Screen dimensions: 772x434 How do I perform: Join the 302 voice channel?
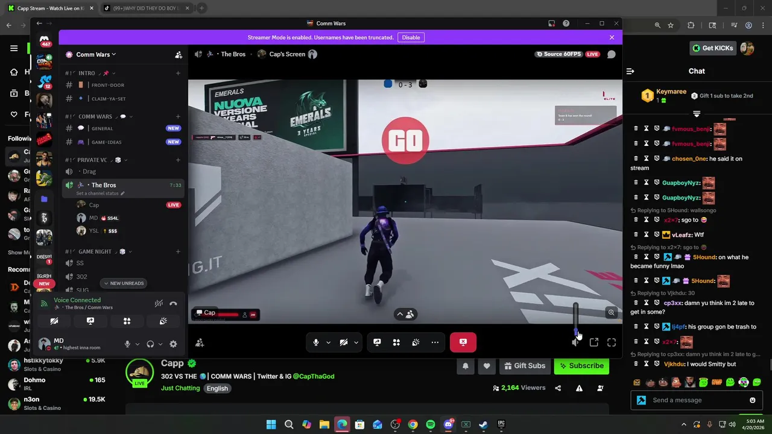(x=124, y=277)
